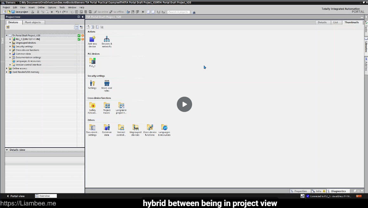Image resolution: width=368 pixels, height=208 pixels.
Task: Switch to the List tab
Action: 336,22
